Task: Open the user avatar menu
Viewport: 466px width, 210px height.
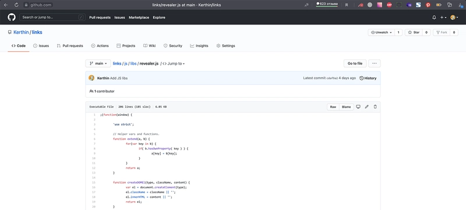Action: [x=454, y=17]
